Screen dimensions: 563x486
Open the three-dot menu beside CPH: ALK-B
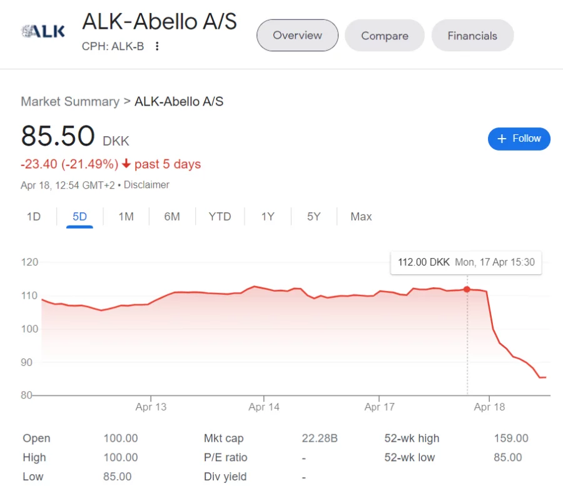(157, 46)
